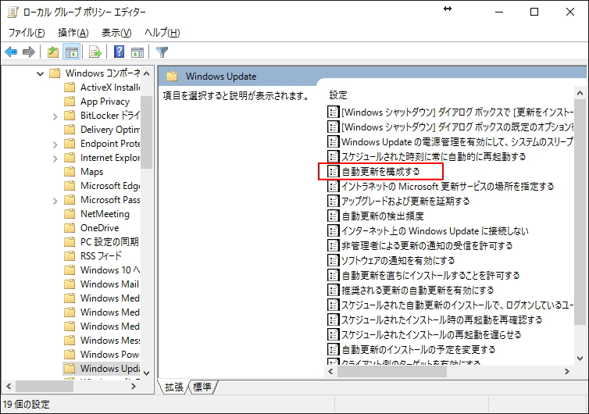Click settings list horizontal scrollbar thumb
This screenshot has width=589, height=414.
(392, 372)
